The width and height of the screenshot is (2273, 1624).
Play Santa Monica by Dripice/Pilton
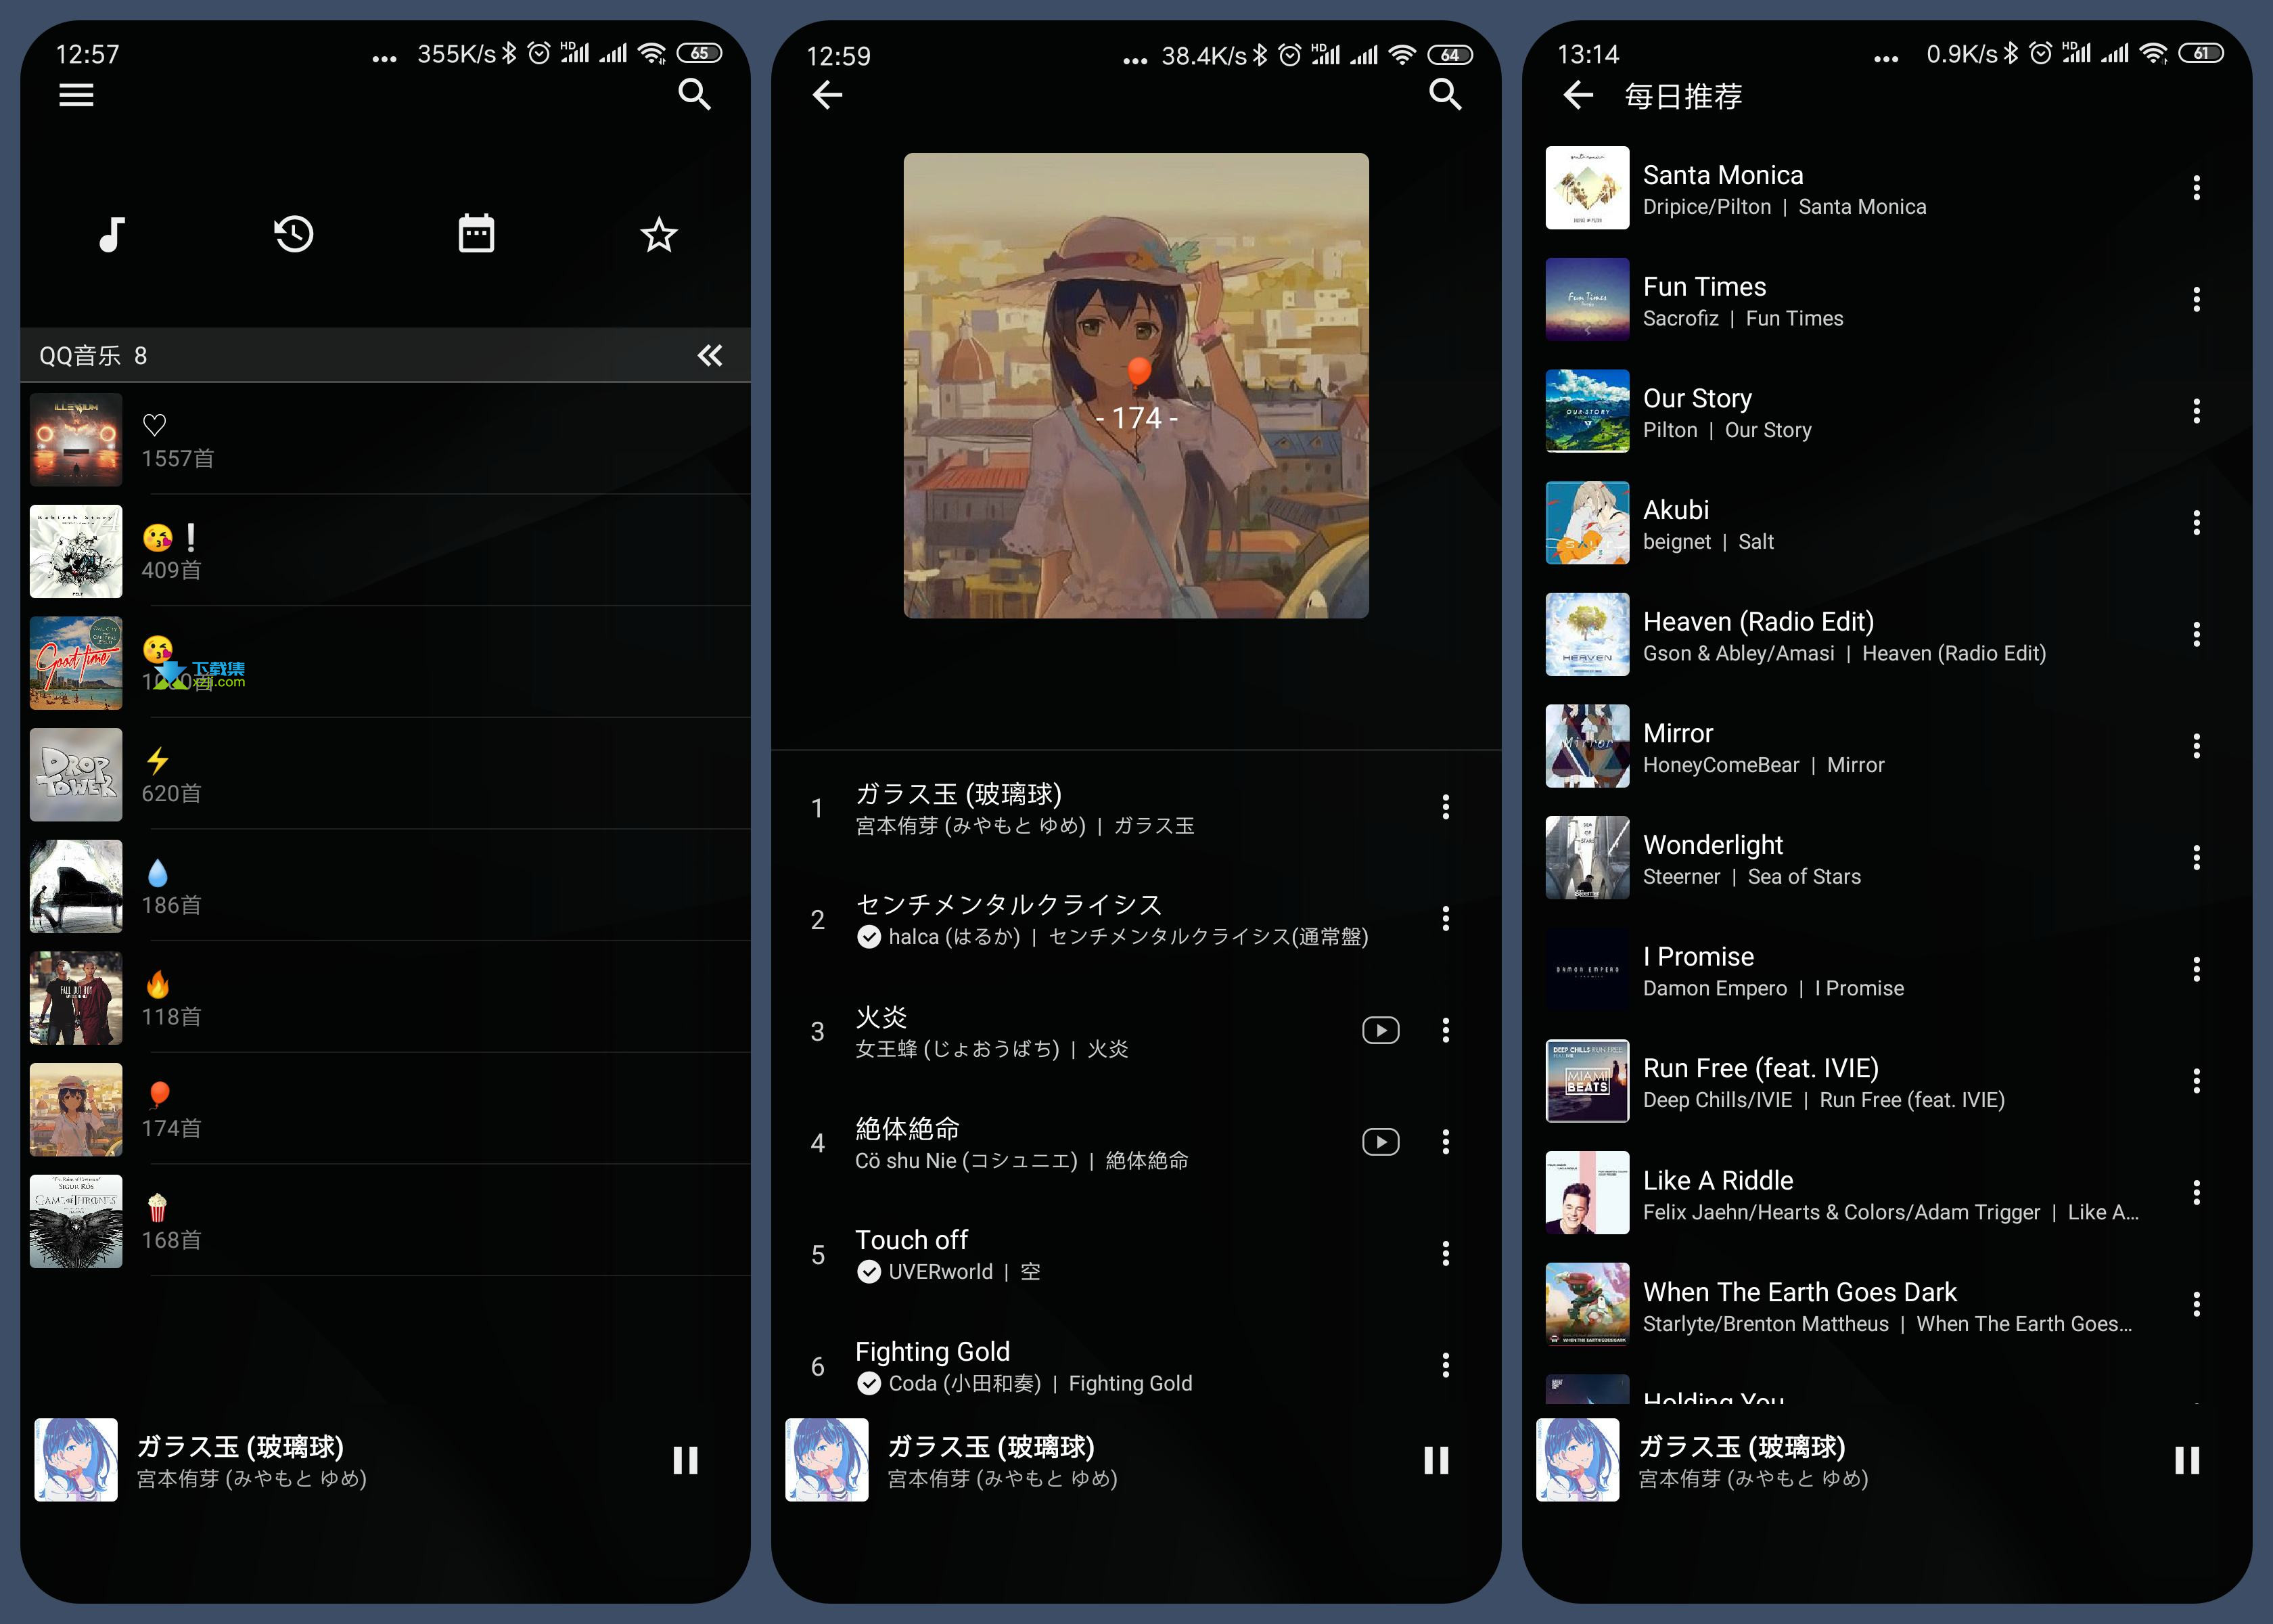click(x=1887, y=188)
